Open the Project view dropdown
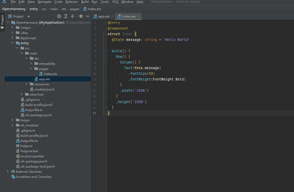 point(29,16)
